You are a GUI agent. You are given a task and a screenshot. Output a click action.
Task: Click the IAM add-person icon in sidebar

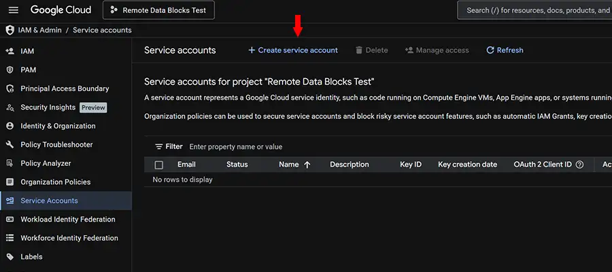coord(10,51)
